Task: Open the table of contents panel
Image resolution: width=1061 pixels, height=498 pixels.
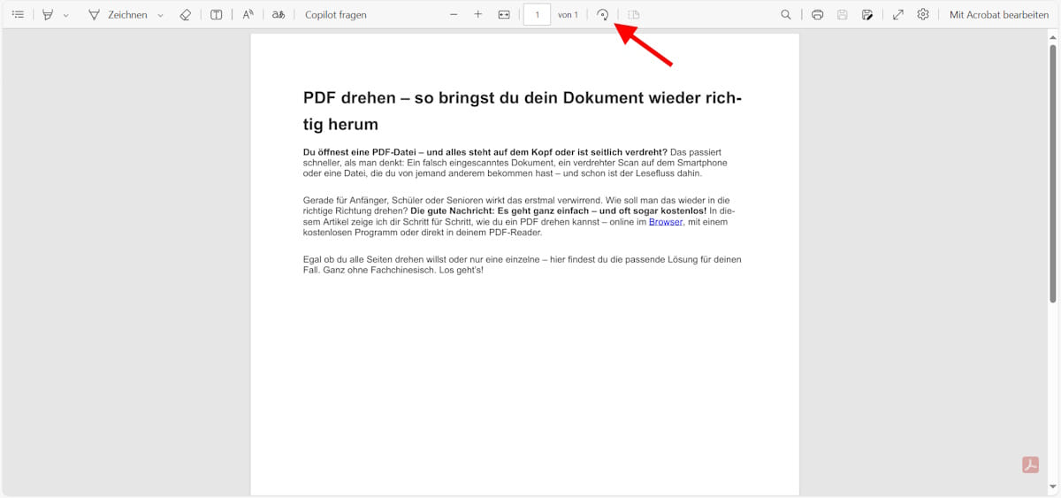Action: (18, 15)
